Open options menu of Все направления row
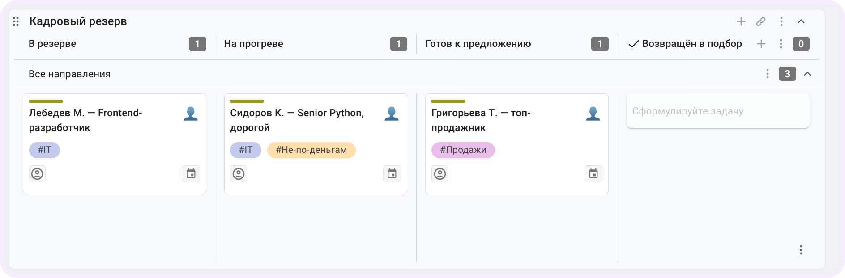Image resolution: width=845 pixels, height=278 pixels. (768, 74)
